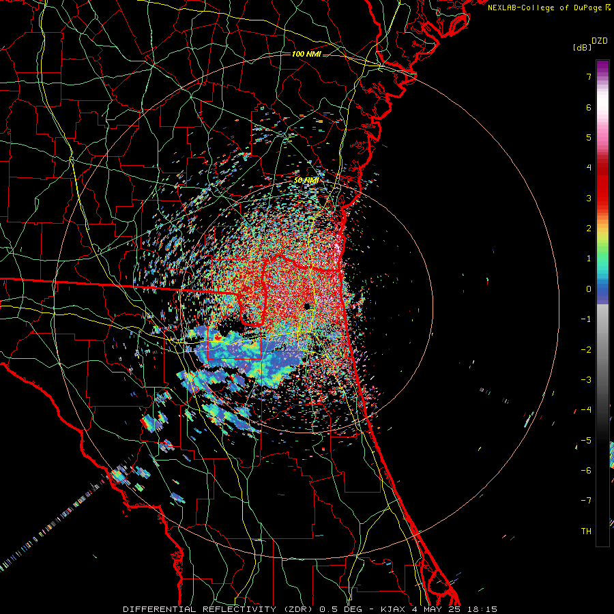614x614 pixels.
Task: Click the 2 tick on color scale
Action: (x=589, y=229)
